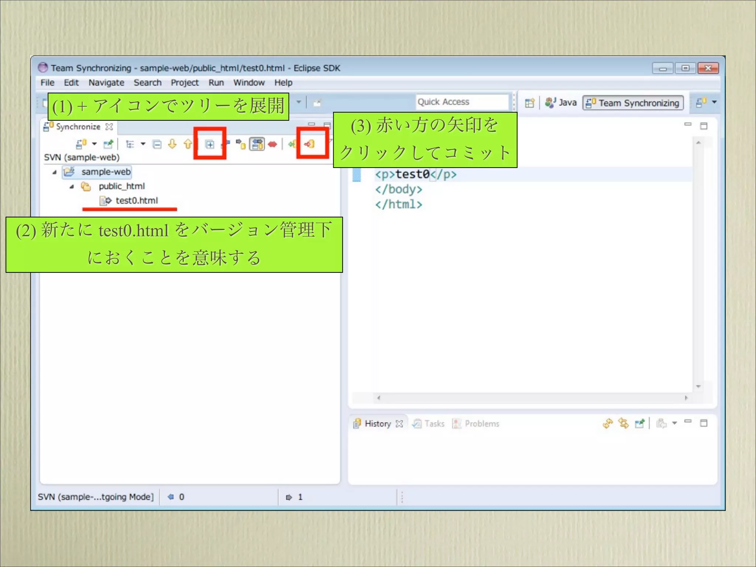
Task: Open the Help menu
Action: (x=283, y=83)
